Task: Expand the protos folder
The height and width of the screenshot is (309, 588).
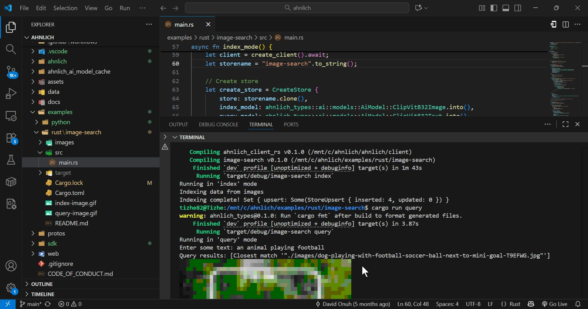Action: (x=56, y=233)
